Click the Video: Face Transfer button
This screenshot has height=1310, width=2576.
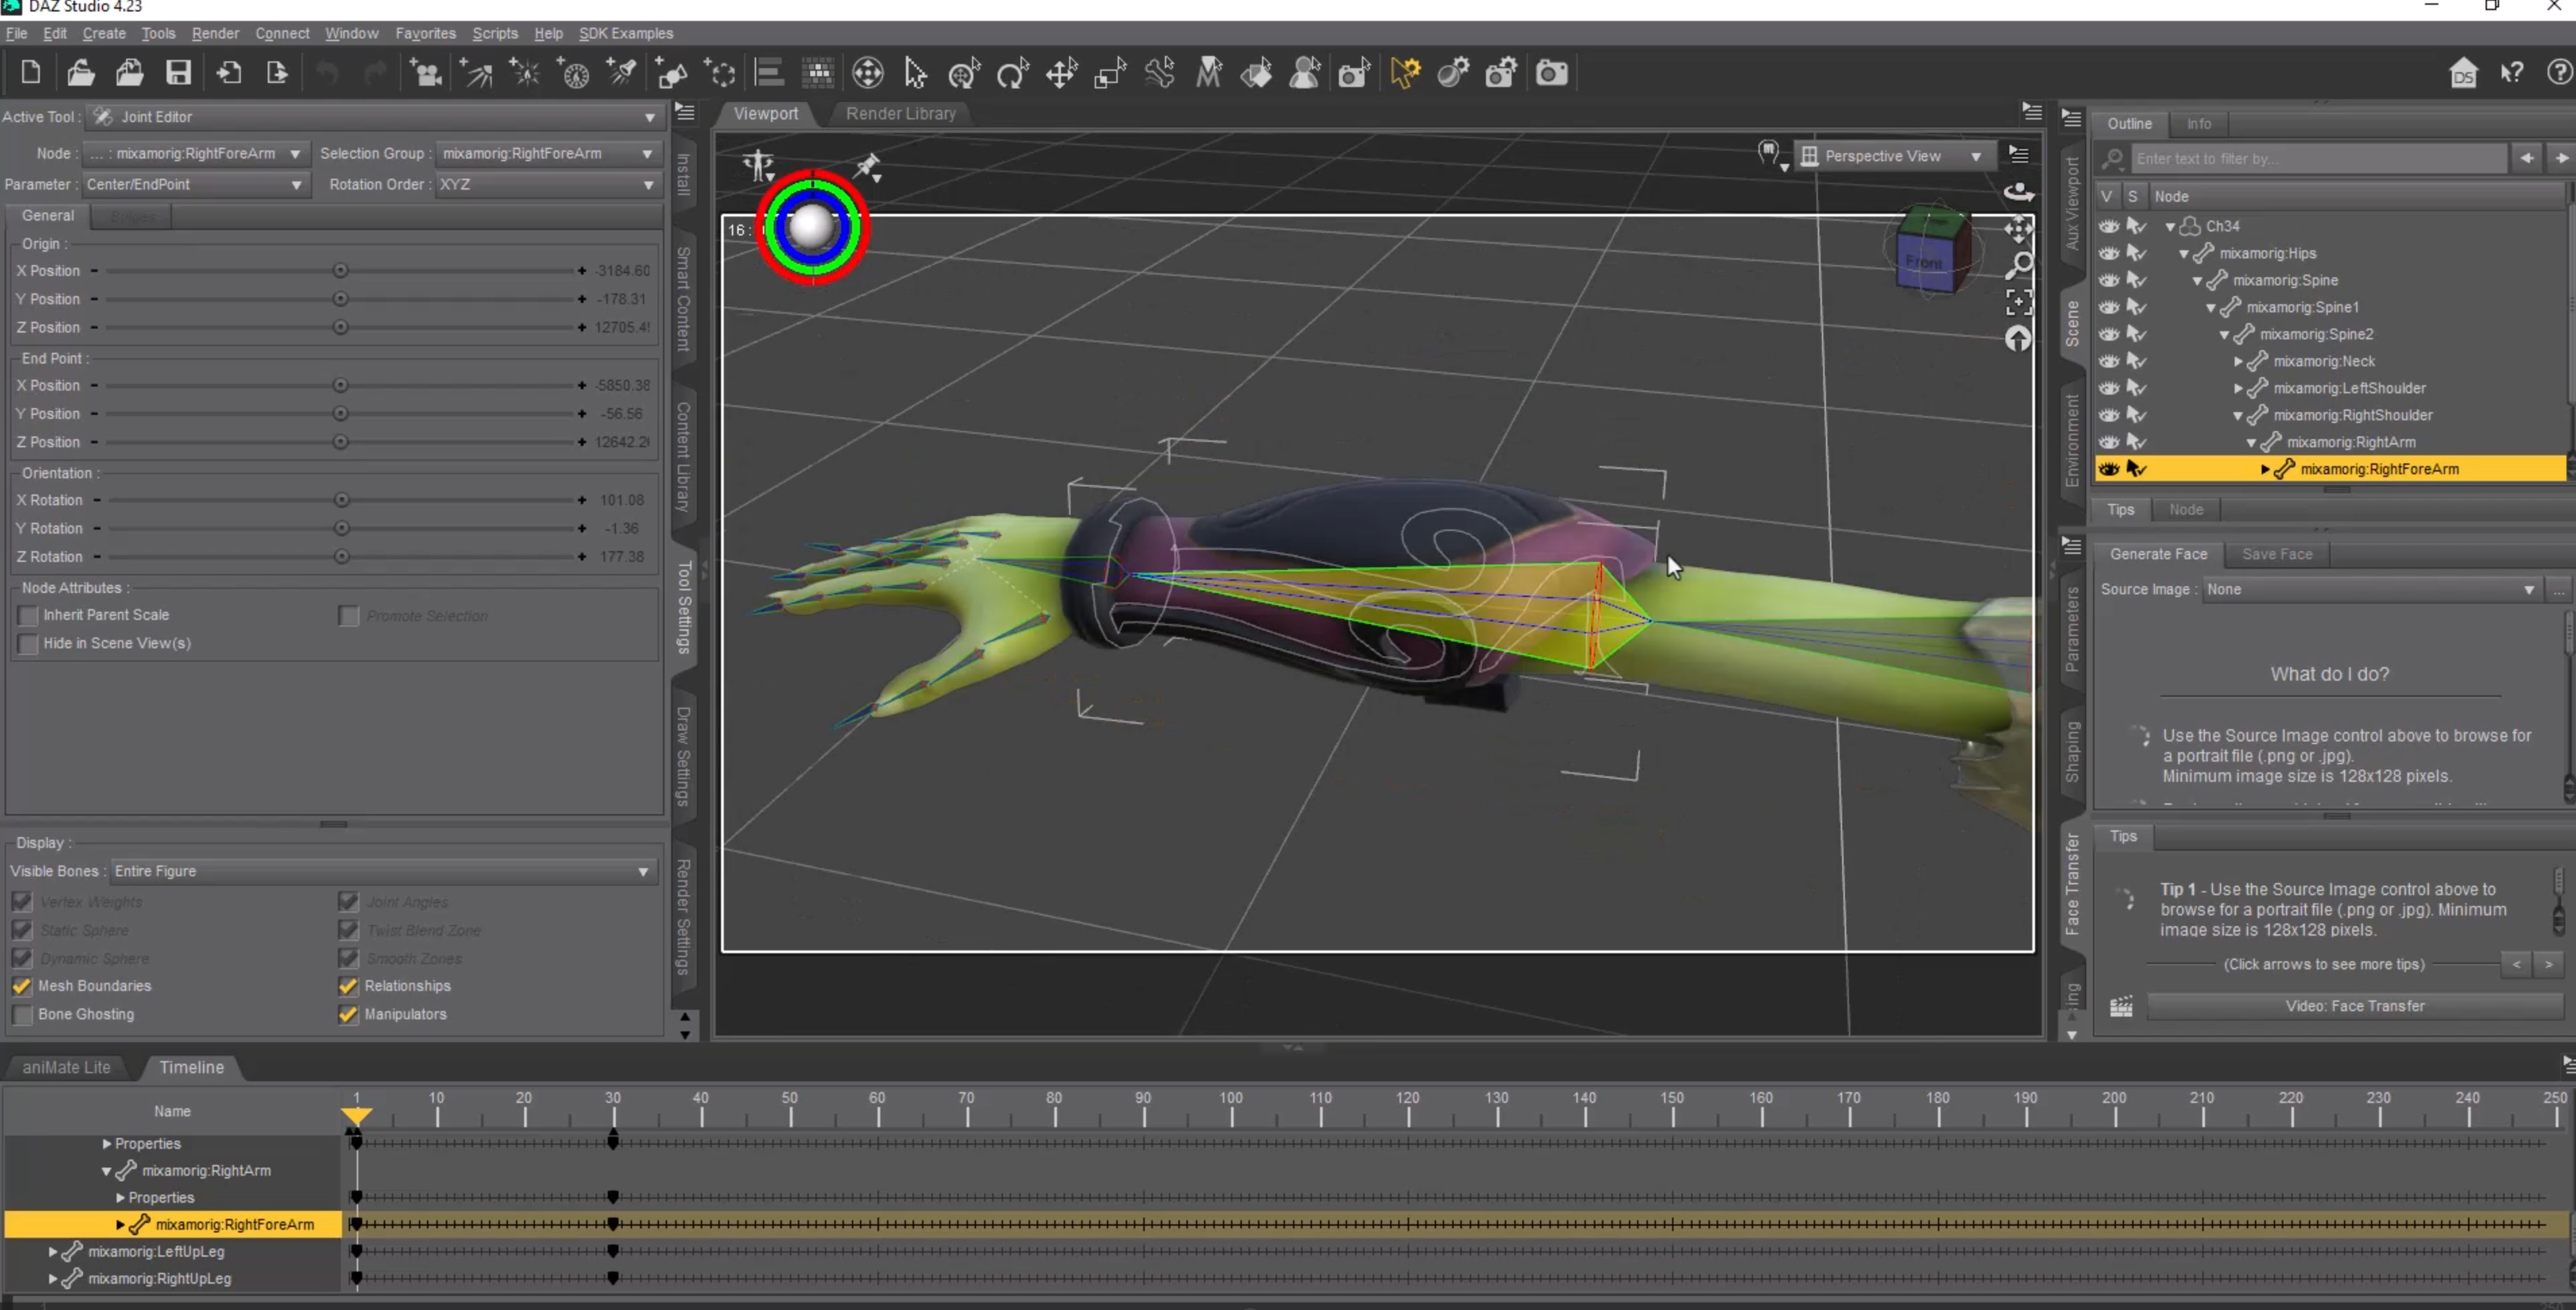coord(2354,1006)
